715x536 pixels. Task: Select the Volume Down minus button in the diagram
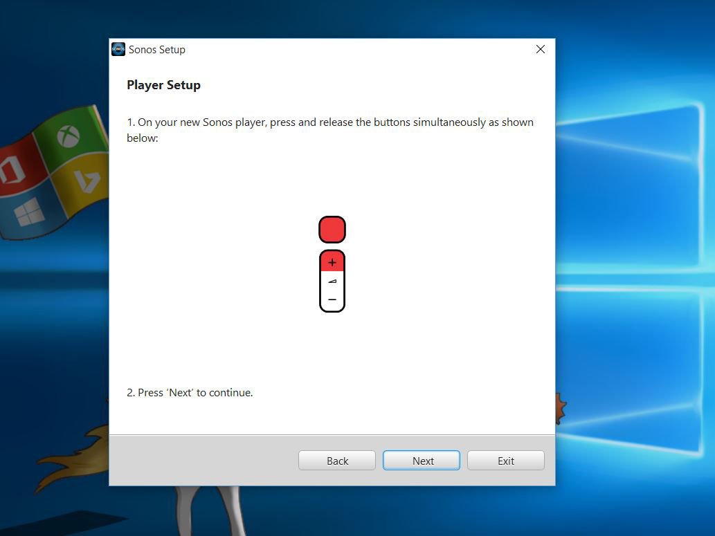click(332, 299)
